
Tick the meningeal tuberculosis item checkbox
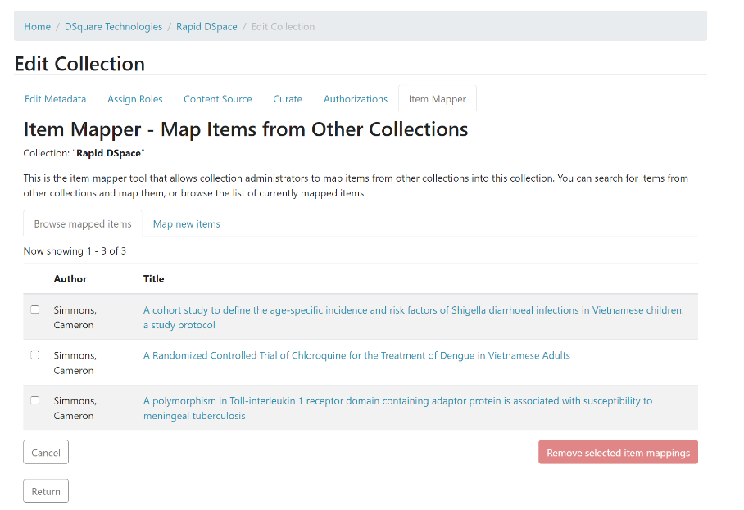click(34, 400)
